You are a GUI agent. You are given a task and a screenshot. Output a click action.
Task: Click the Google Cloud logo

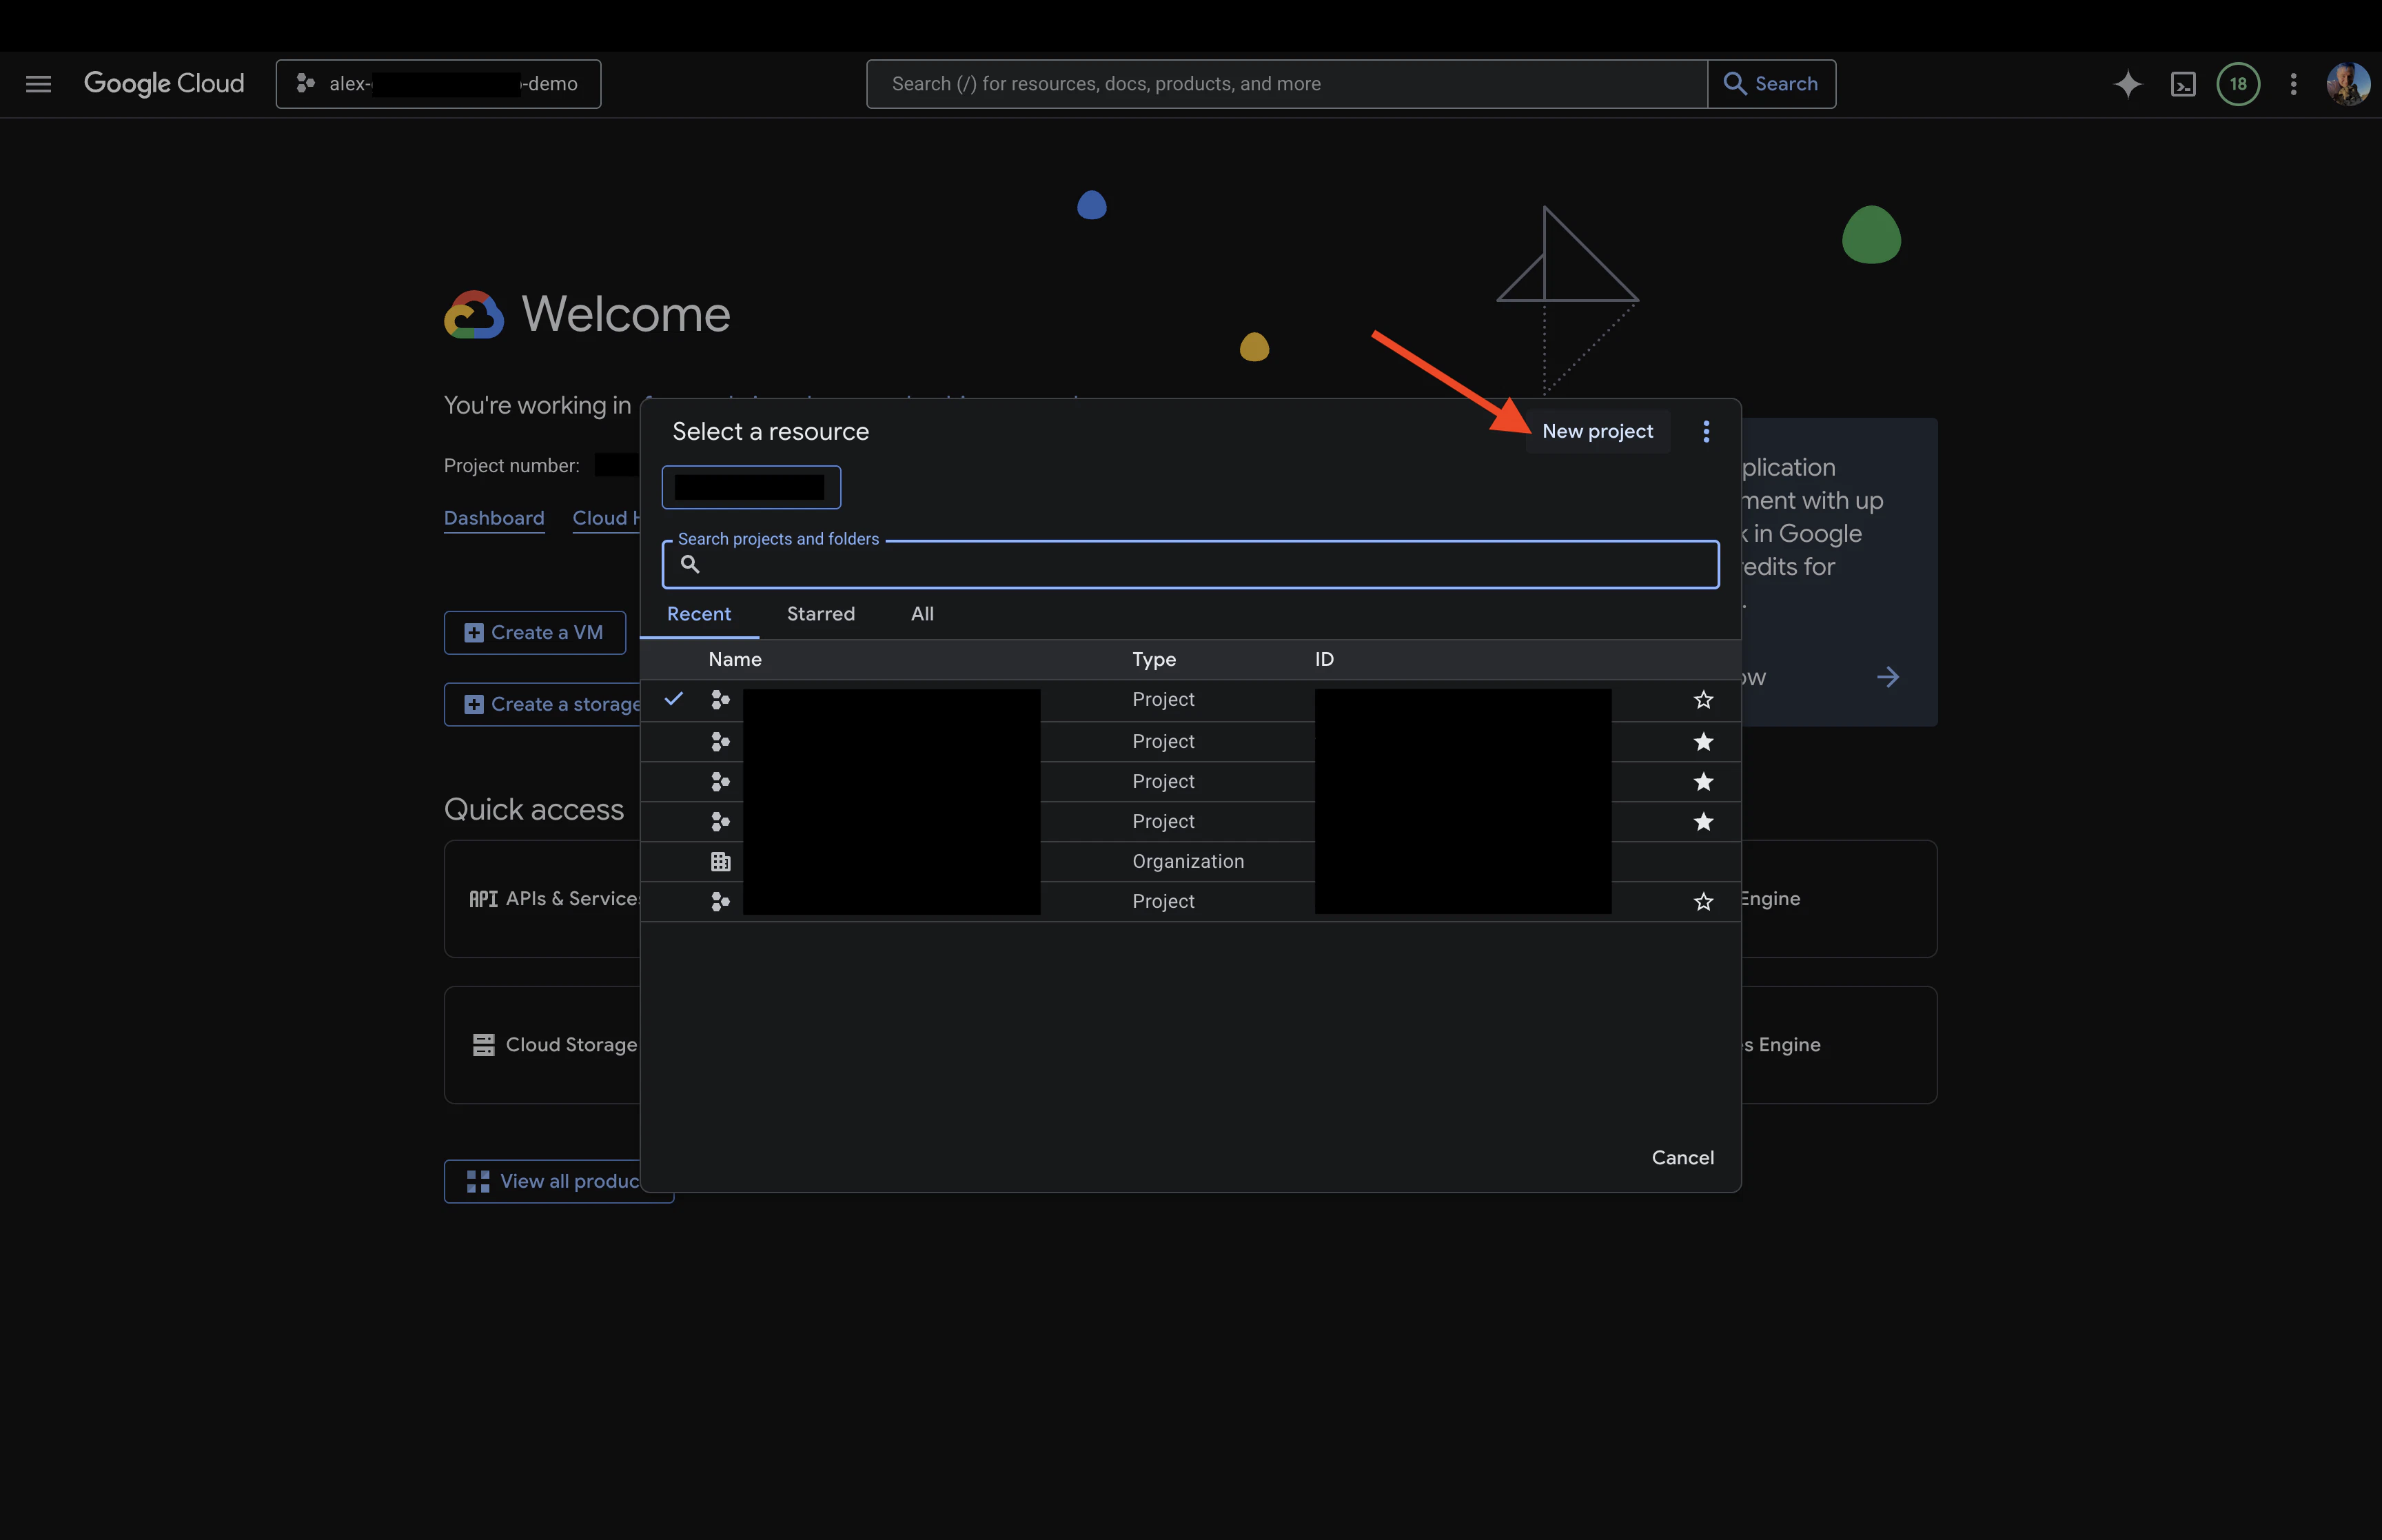tap(164, 84)
